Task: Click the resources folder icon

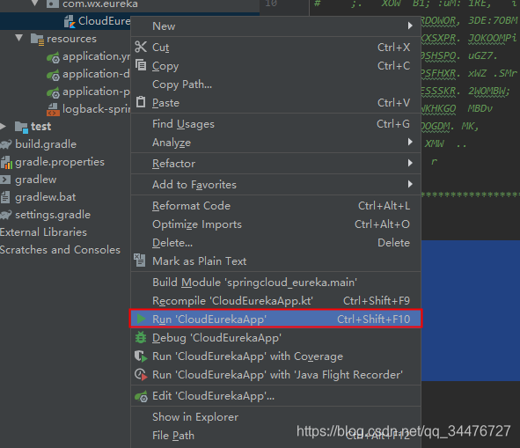Action: coord(37,39)
